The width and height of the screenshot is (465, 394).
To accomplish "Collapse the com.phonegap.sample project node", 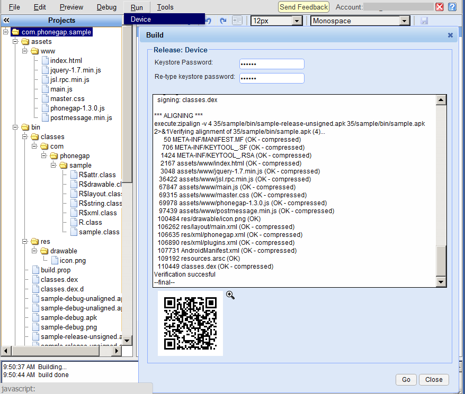I will coord(6,32).
